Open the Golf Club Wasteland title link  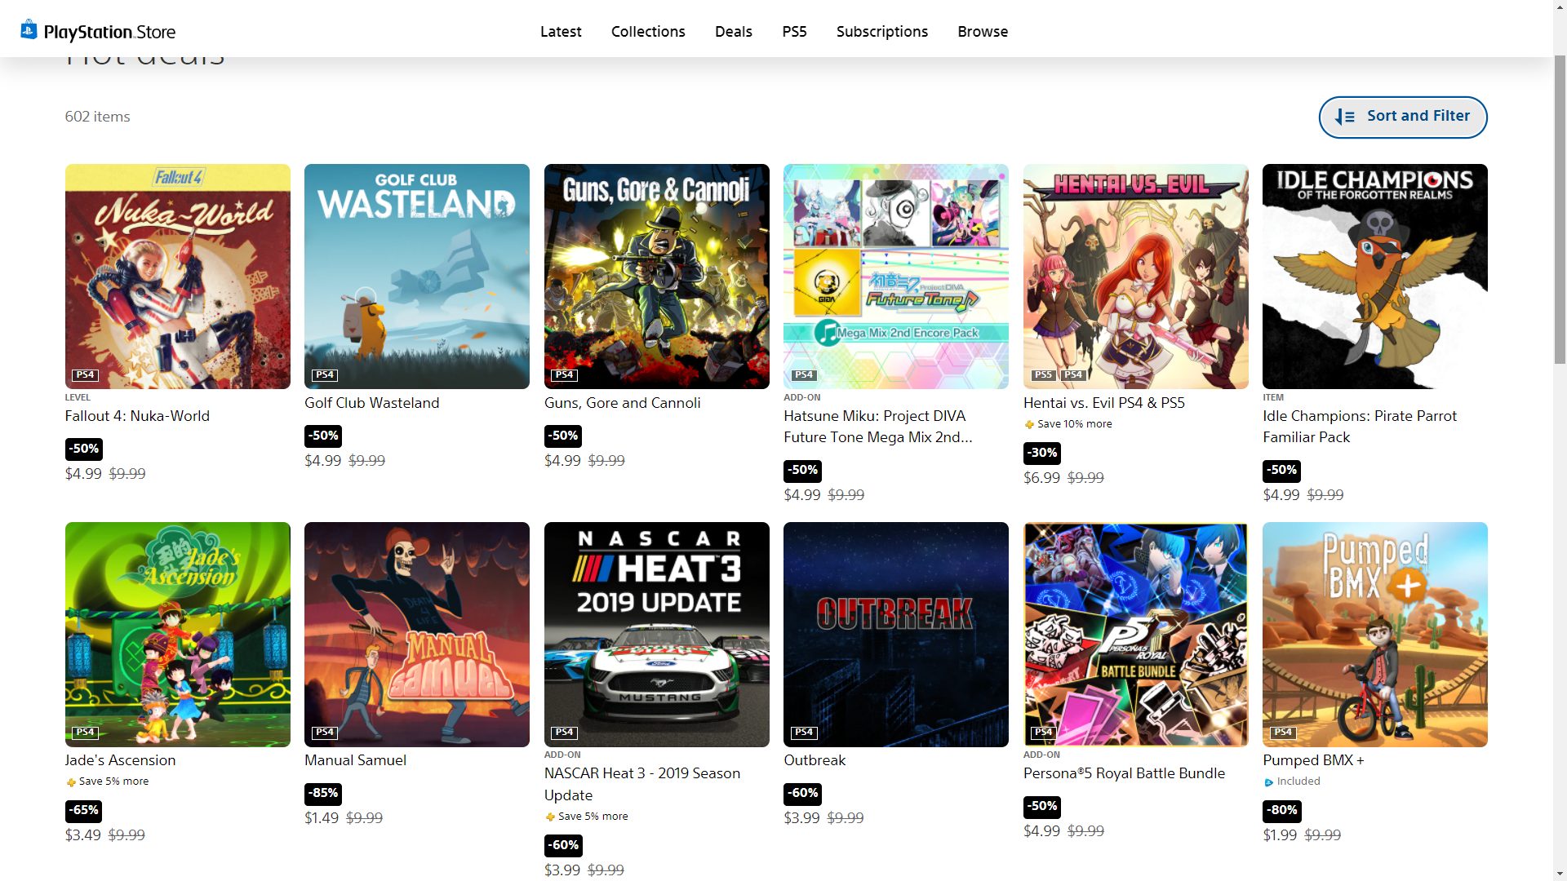[x=371, y=403]
